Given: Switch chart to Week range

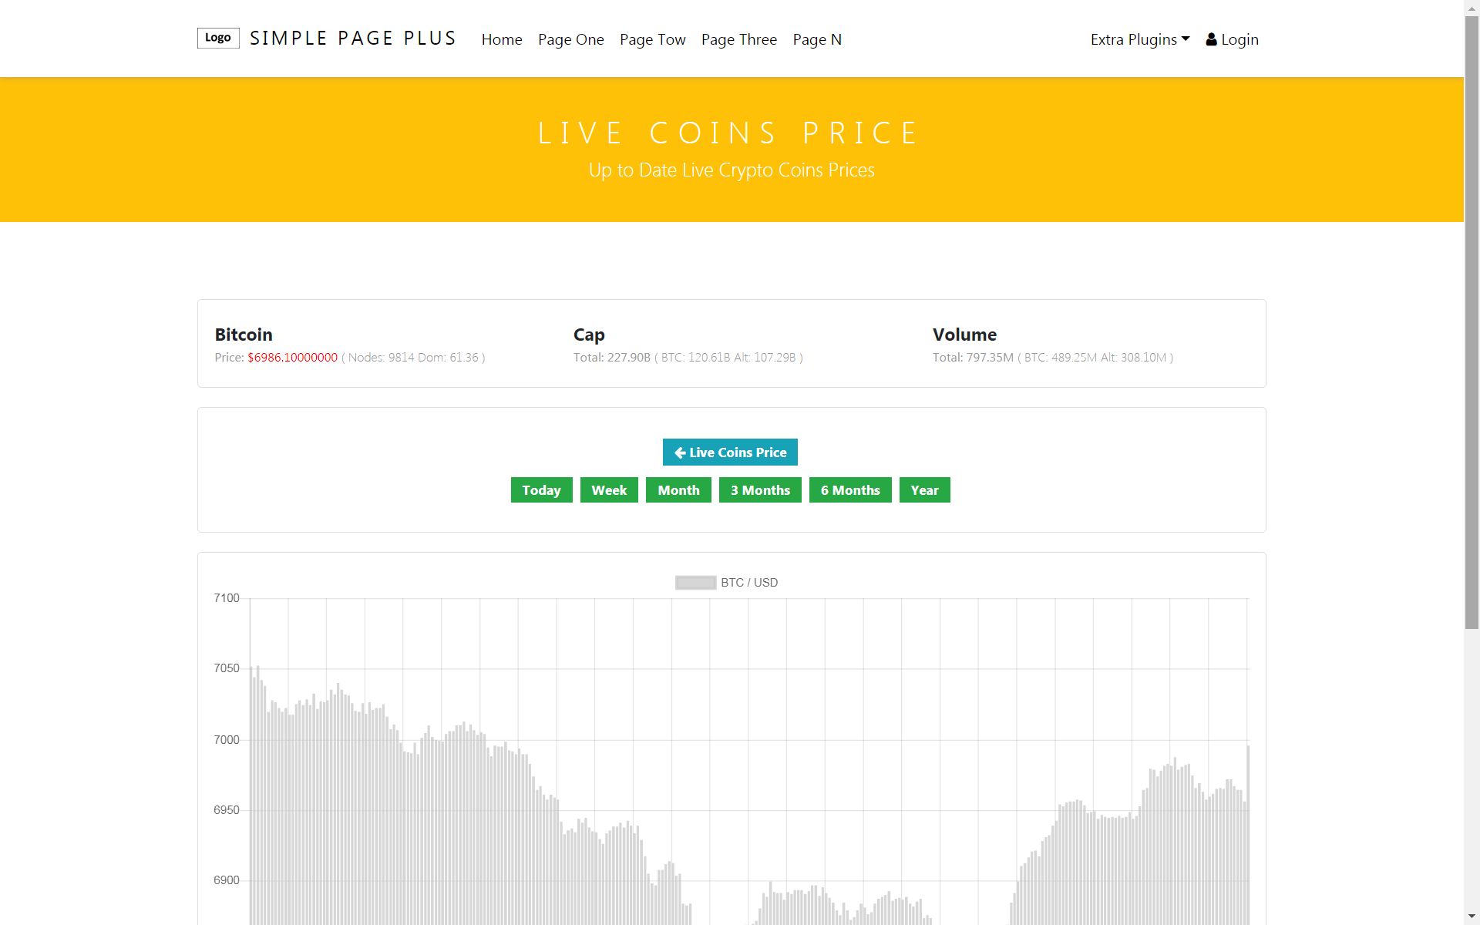Looking at the screenshot, I should tap(609, 490).
